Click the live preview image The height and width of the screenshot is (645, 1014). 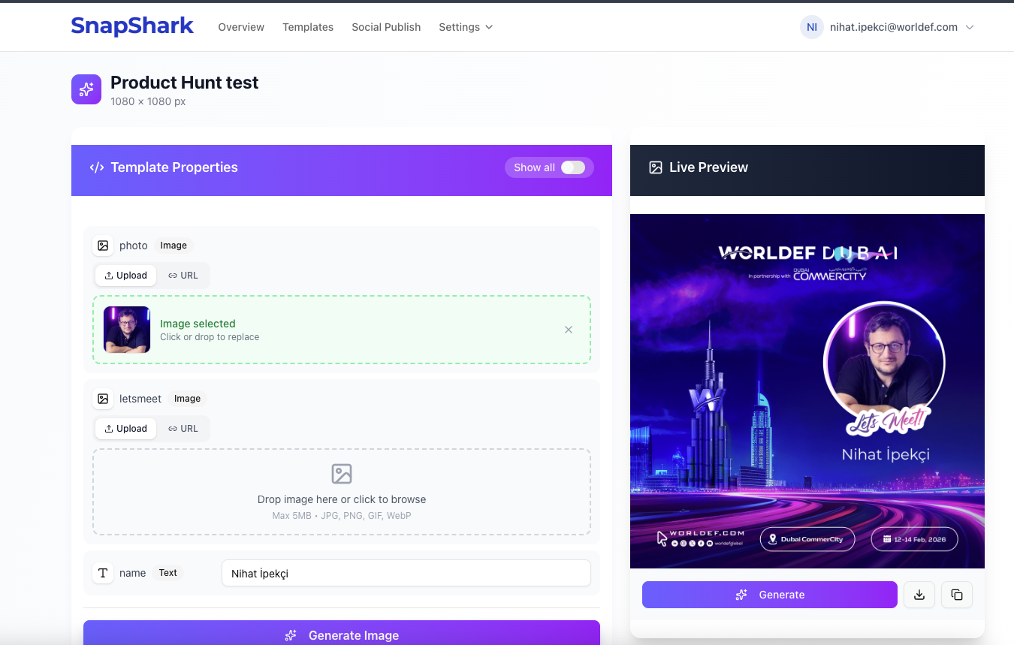pyautogui.click(x=807, y=391)
